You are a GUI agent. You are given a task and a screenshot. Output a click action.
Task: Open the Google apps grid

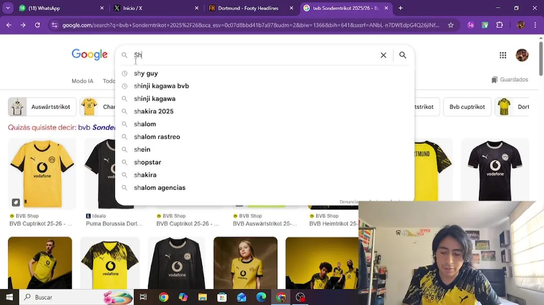503,55
